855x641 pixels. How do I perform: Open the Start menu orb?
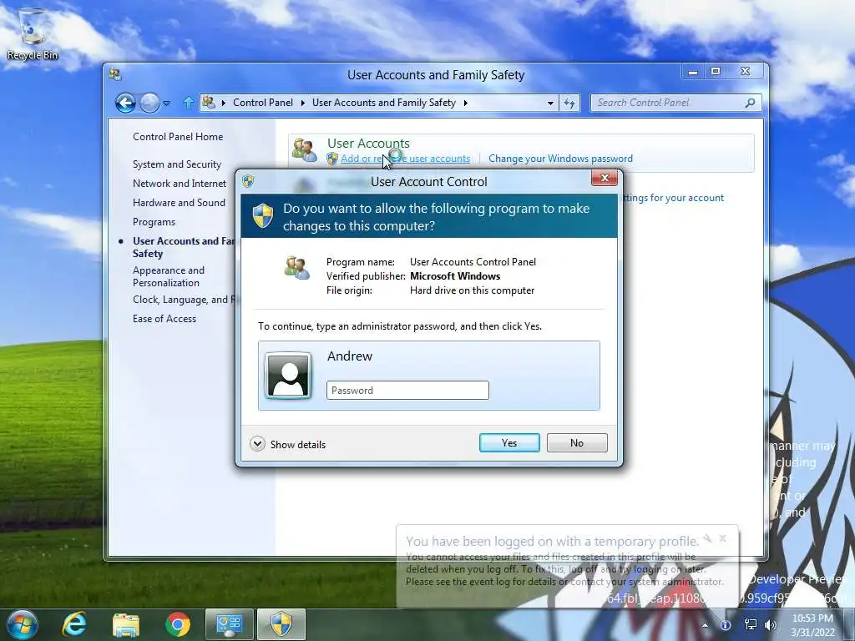coord(22,624)
